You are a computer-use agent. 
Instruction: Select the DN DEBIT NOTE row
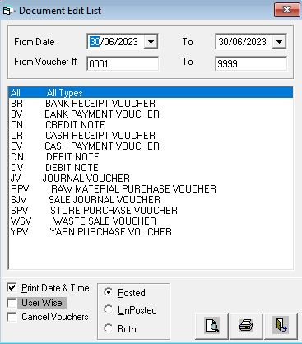coord(151,157)
